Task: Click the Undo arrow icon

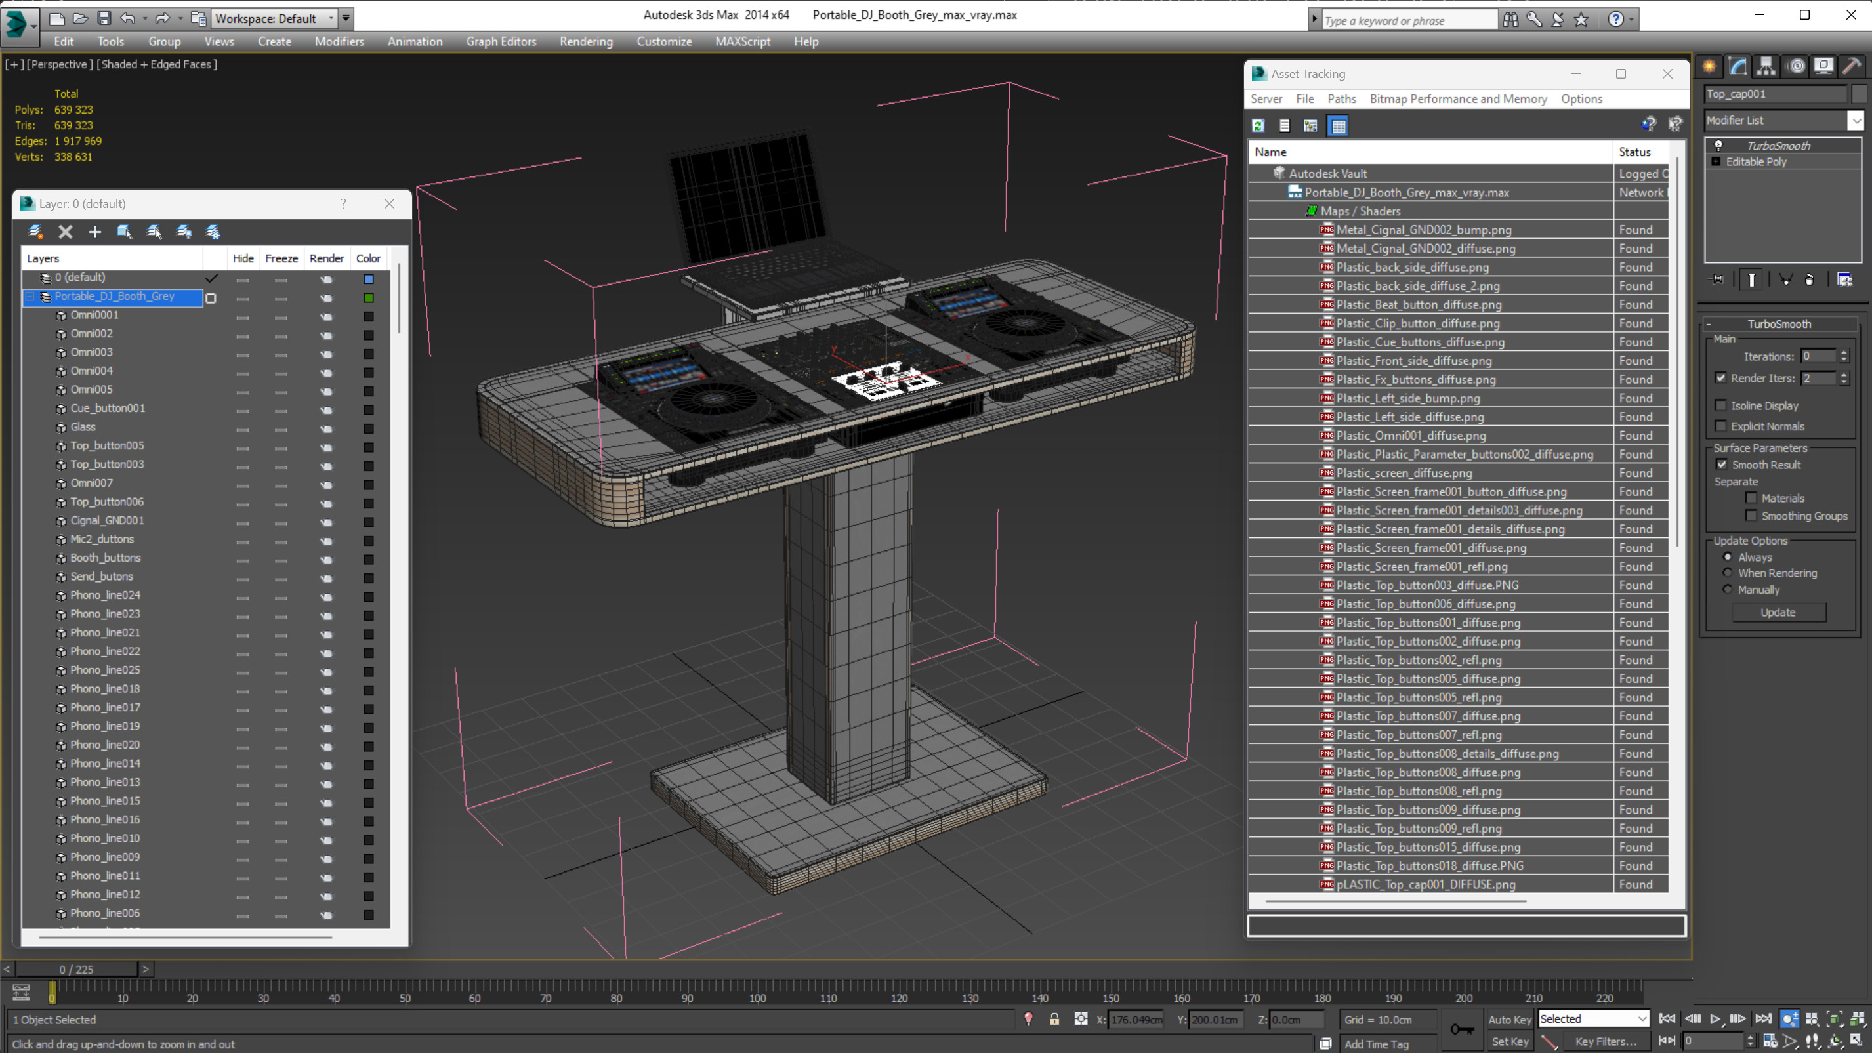Action: point(127,18)
